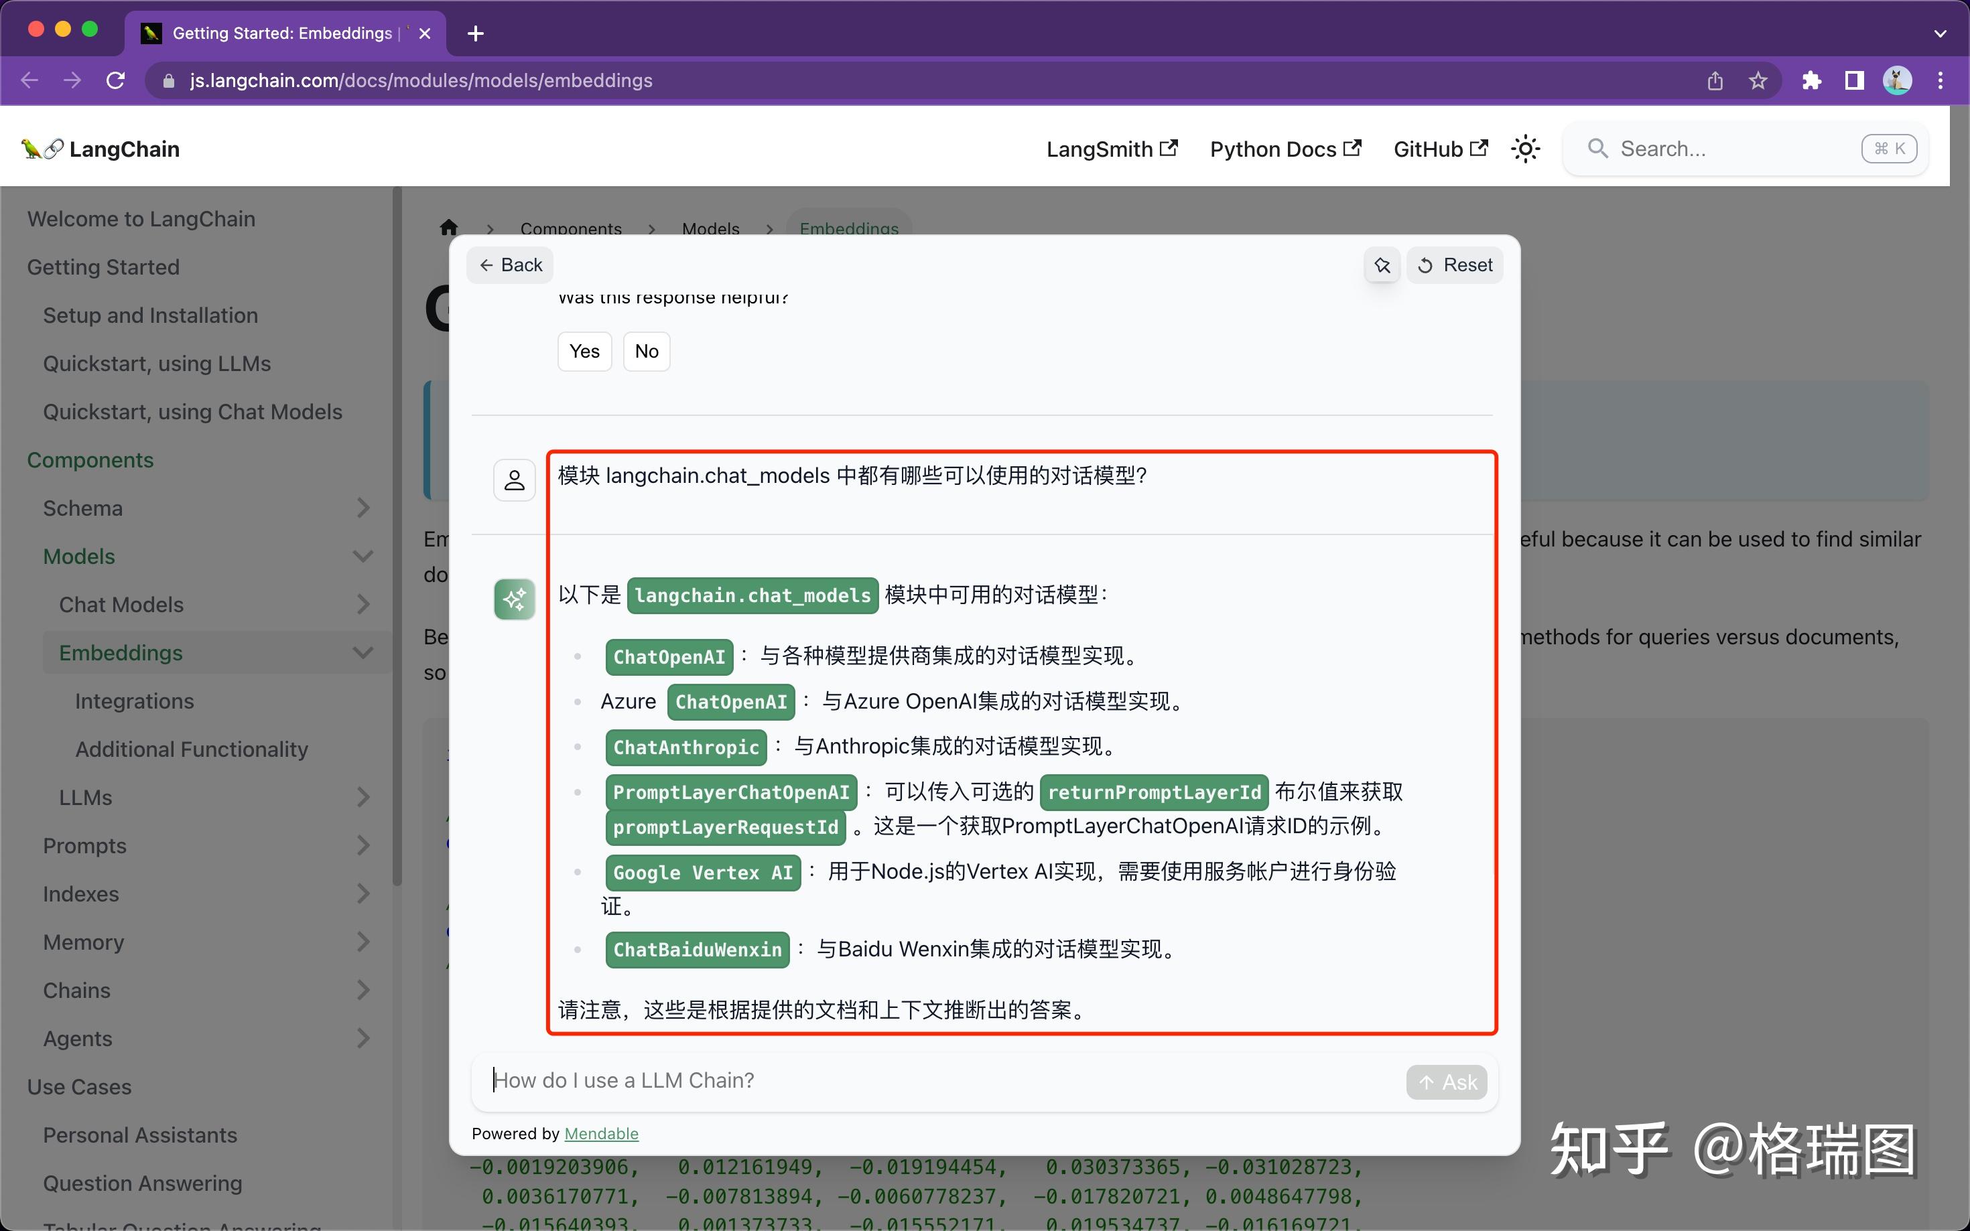
Task: Click Yes for helpful response
Action: [x=585, y=352]
